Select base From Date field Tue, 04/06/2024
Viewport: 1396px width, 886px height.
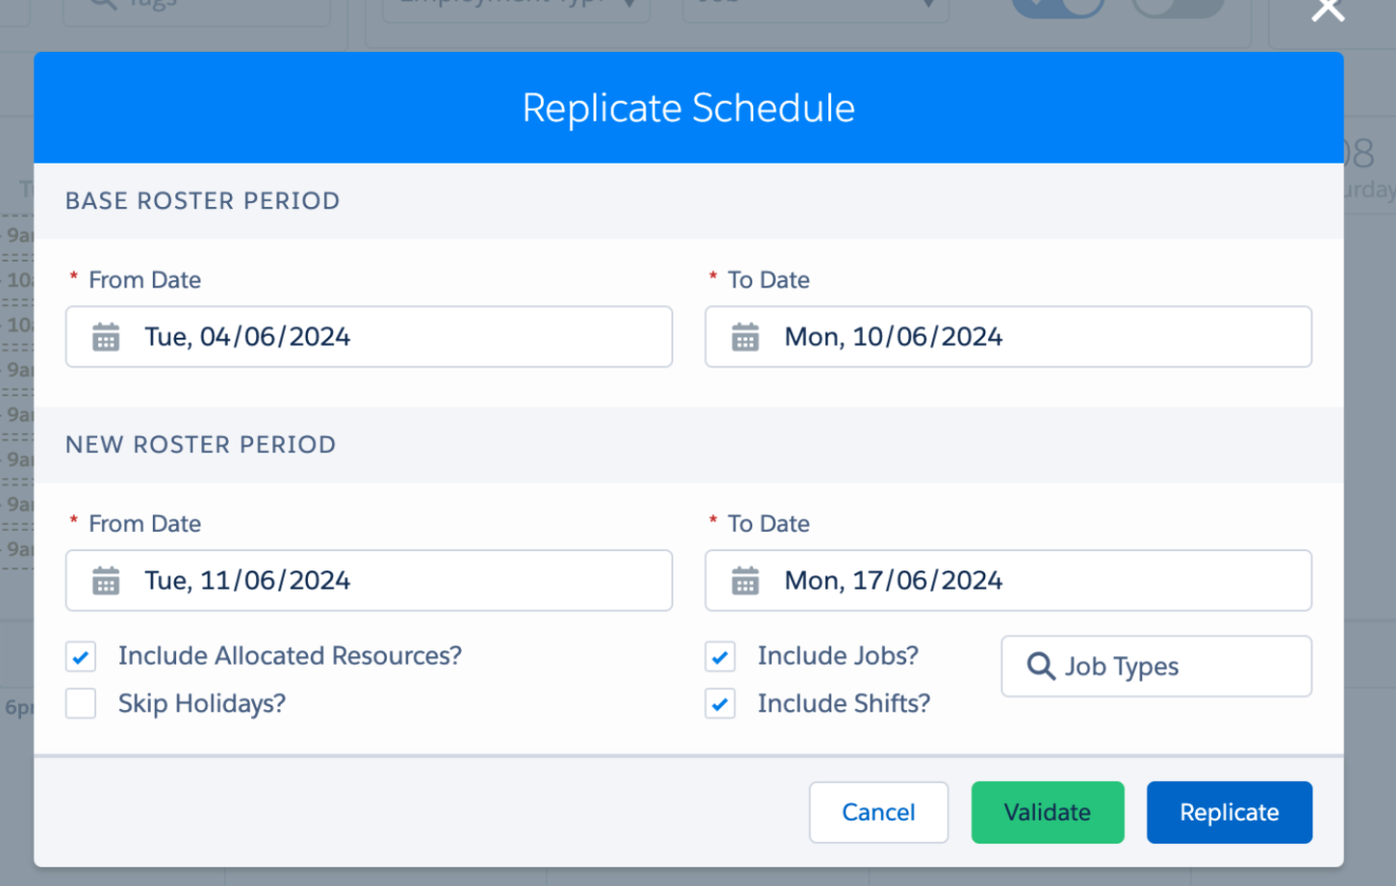[x=369, y=337]
